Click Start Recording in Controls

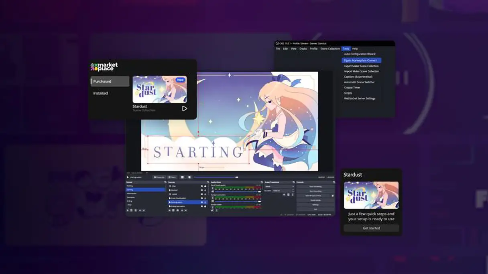(x=315, y=191)
